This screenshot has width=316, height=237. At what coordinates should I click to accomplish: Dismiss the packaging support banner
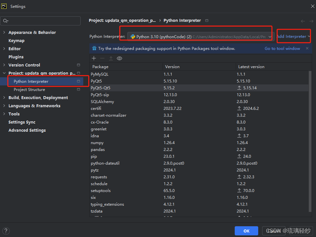click(307, 48)
